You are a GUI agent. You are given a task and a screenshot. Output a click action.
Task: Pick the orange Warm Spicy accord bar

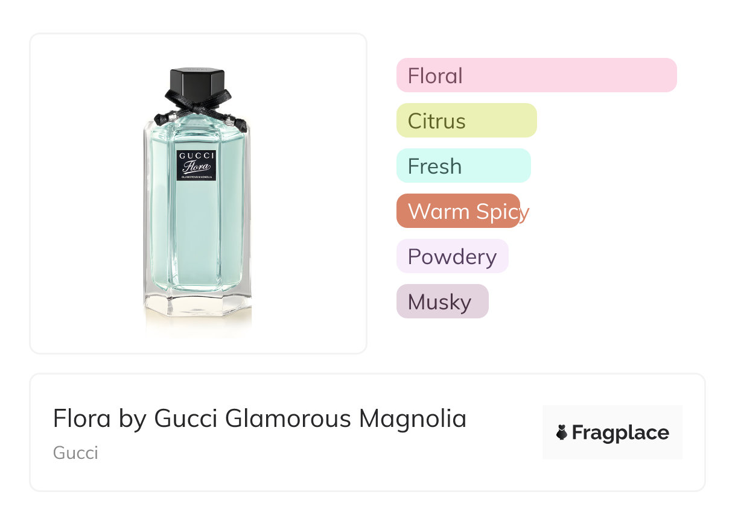(x=458, y=211)
